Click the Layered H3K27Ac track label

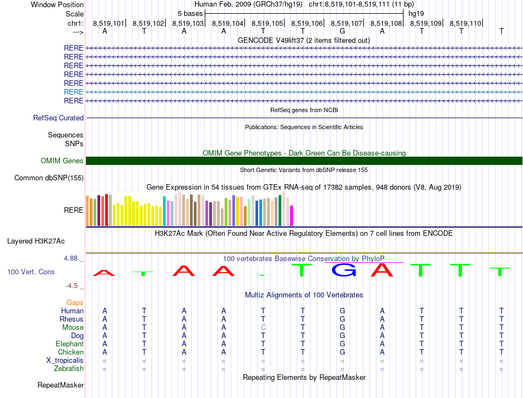[36, 241]
